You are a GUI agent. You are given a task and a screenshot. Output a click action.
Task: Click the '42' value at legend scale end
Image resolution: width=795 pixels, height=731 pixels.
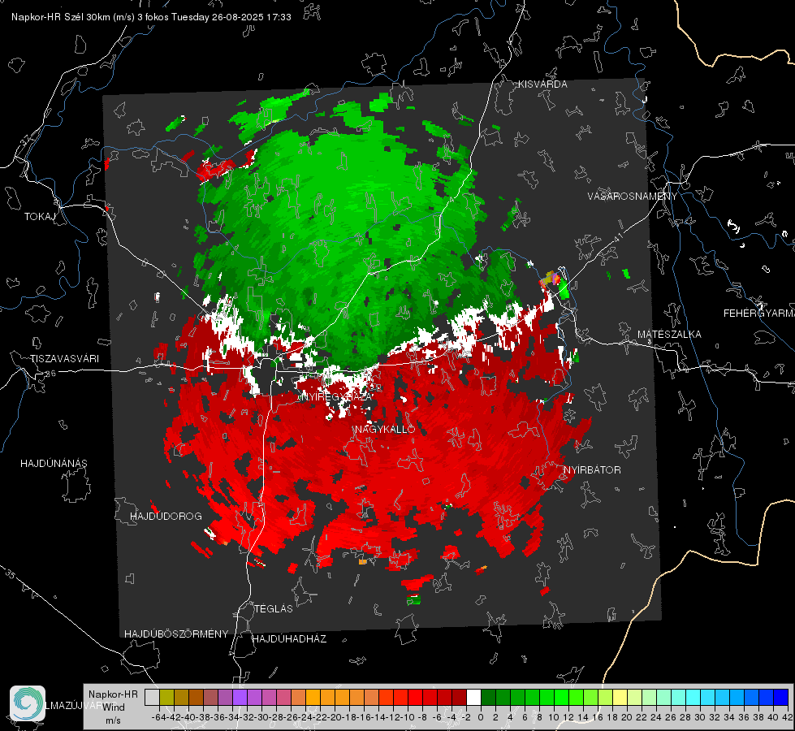click(787, 717)
